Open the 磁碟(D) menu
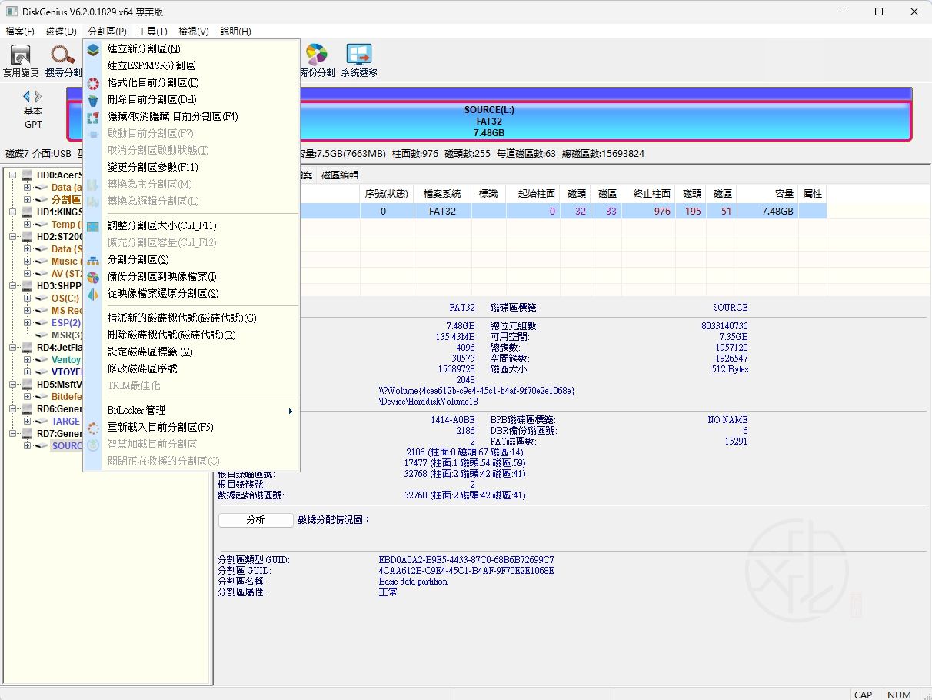This screenshot has width=932, height=700. pyautogui.click(x=62, y=32)
